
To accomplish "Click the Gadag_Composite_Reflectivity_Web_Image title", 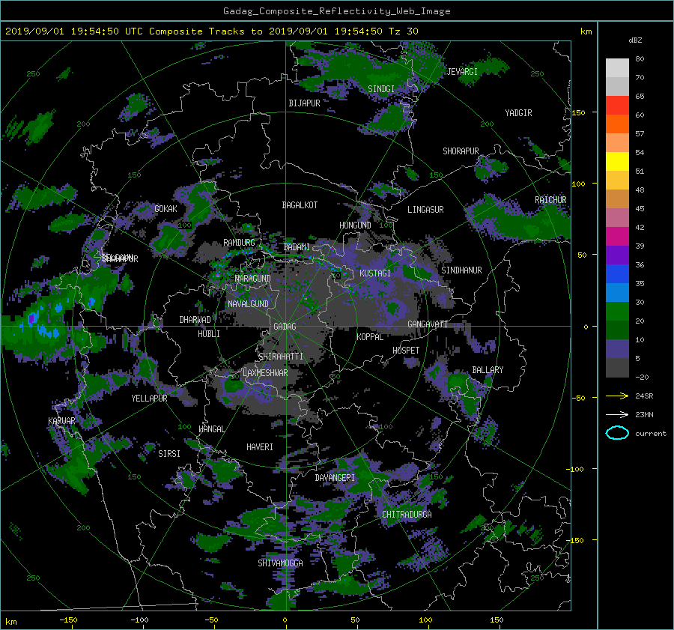I will click(336, 11).
